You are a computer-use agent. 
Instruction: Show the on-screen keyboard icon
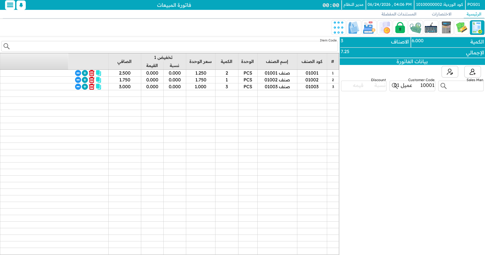[431, 28]
